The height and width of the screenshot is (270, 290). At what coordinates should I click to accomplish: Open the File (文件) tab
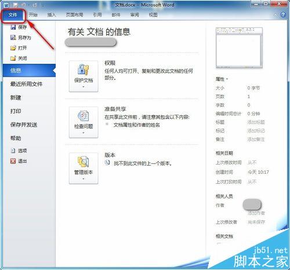(x=13, y=14)
